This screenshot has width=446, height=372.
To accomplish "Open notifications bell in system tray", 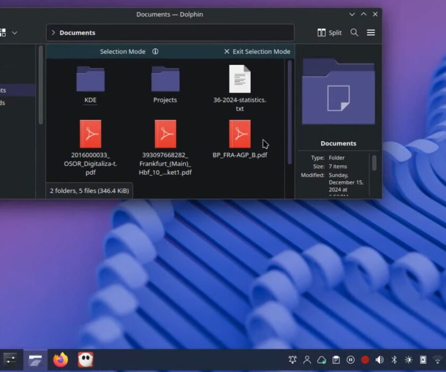I will coord(293,360).
